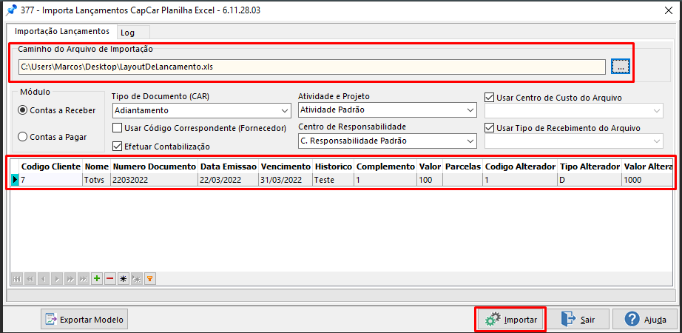This screenshot has height=333, width=682.
Task: Select Contas a Receber module
Action: [x=56, y=110]
